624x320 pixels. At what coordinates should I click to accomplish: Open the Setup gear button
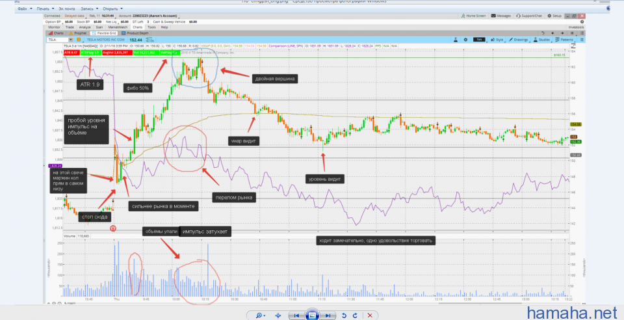click(554, 16)
